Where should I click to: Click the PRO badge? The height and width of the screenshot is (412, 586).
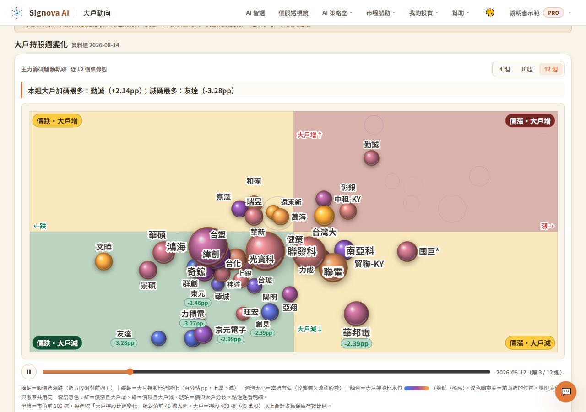pyautogui.click(x=553, y=13)
